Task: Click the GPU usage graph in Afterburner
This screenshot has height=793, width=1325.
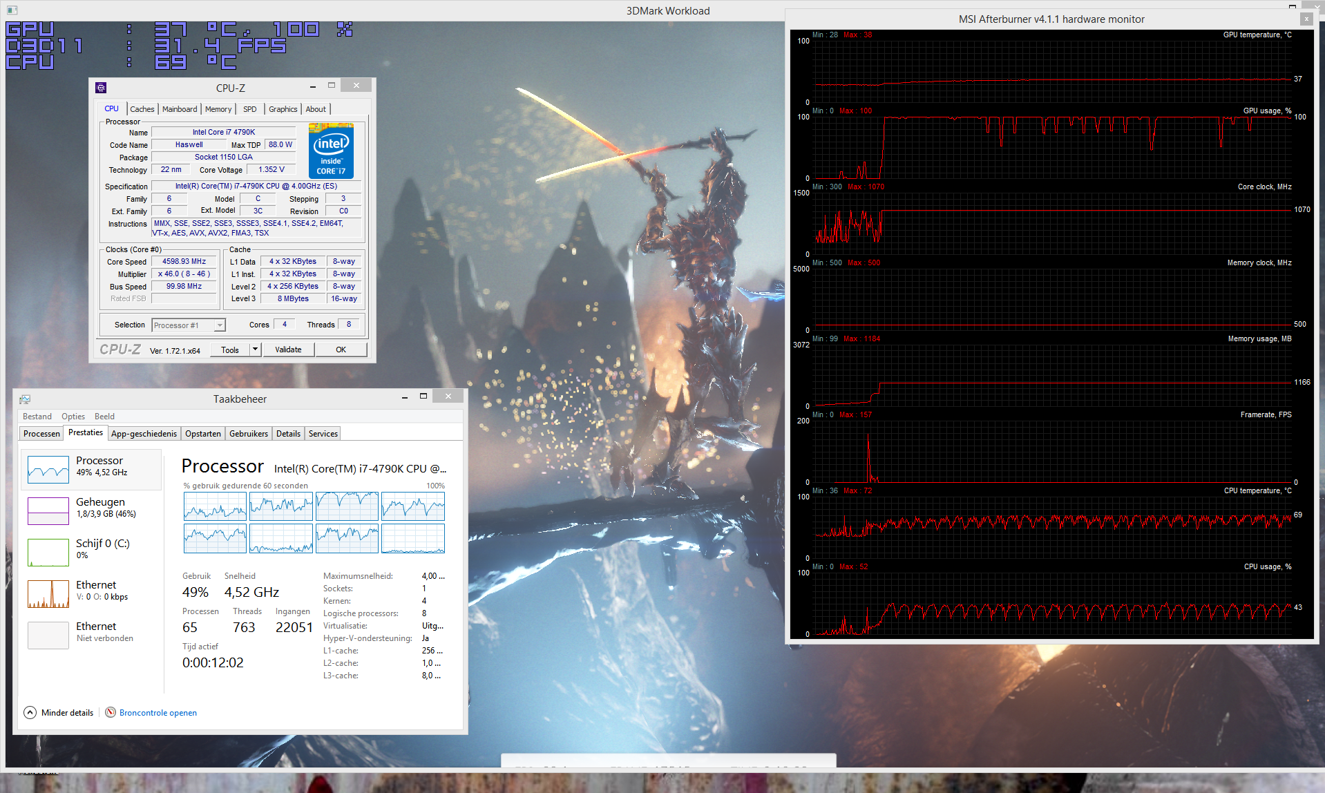Action: 1052,148
